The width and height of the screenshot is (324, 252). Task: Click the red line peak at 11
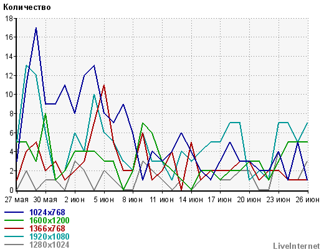104,85
